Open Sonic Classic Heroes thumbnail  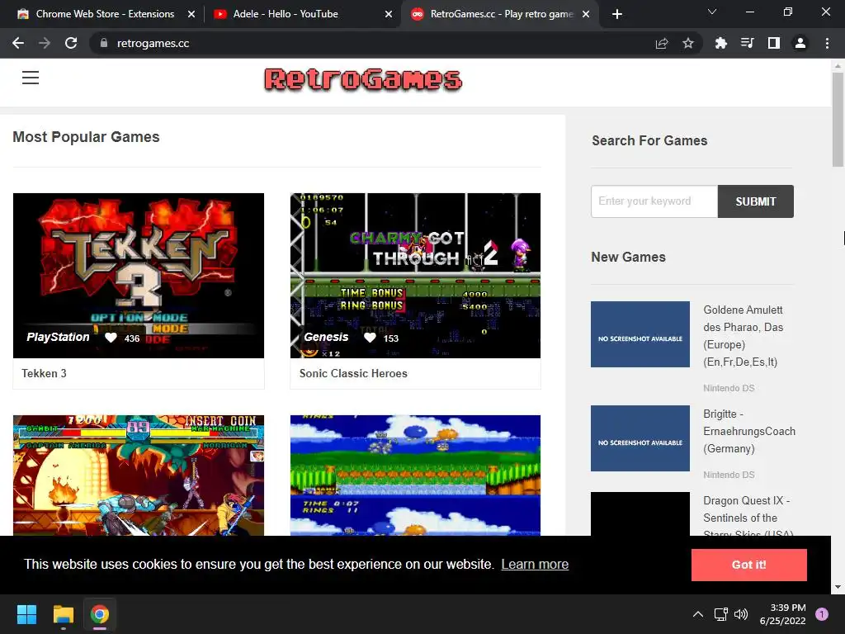[x=415, y=276]
